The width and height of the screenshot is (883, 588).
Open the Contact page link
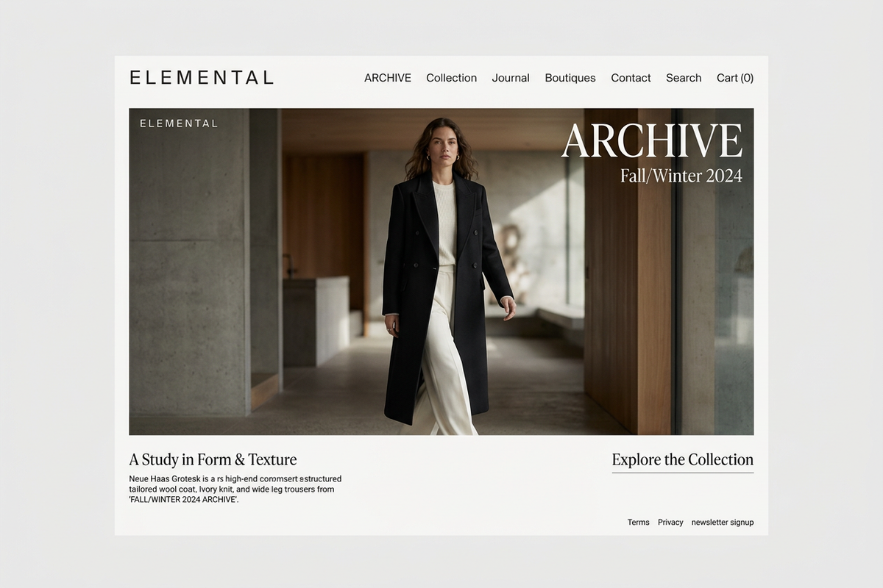pyautogui.click(x=631, y=78)
